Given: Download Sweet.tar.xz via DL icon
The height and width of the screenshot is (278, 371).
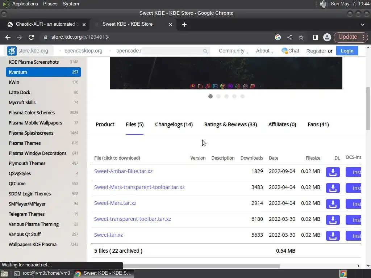Looking at the screenshot, I should tap(333, 236).
